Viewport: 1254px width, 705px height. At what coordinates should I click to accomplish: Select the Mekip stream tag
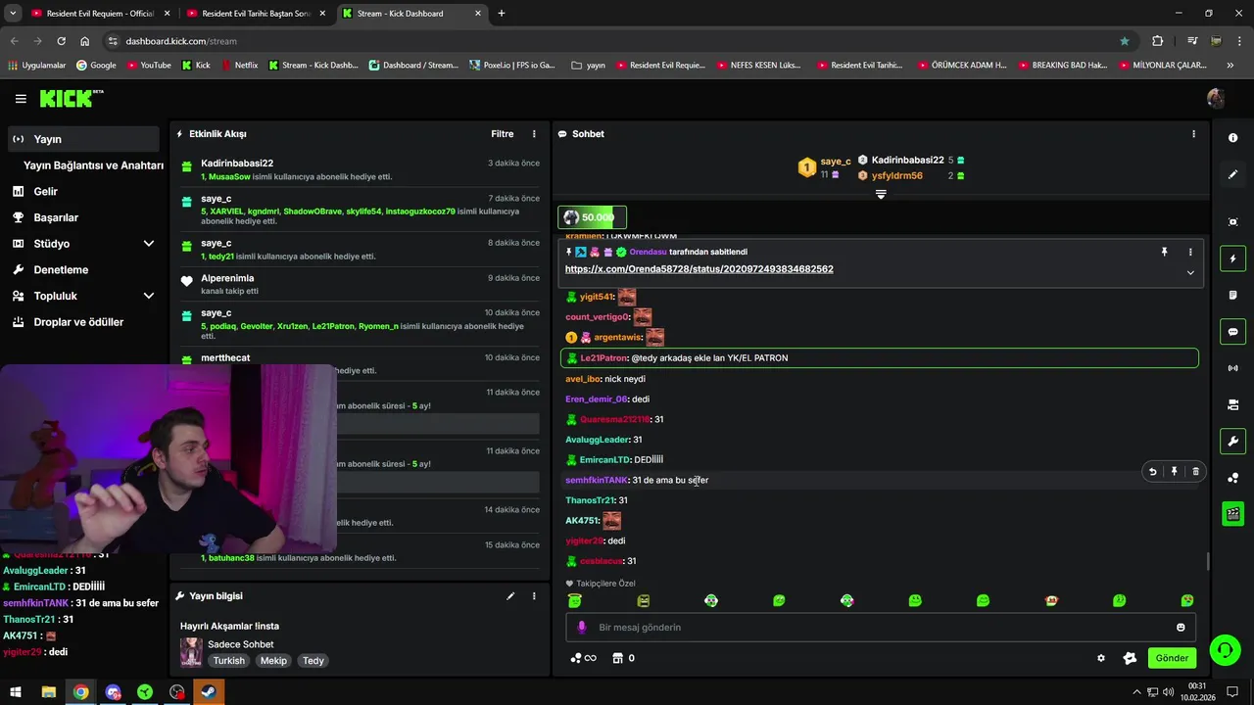click(273, 661)
